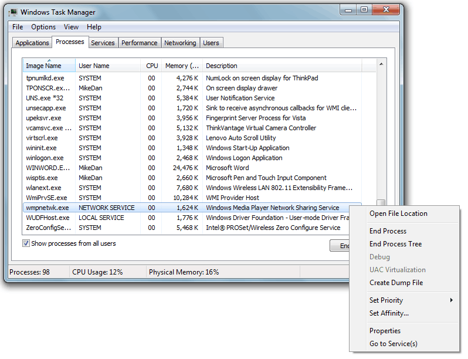This screenshot has width=468, height=359.
Task: Select the WUDFHost.exe process
Action: pyautogui.click(x=186, y=218)
